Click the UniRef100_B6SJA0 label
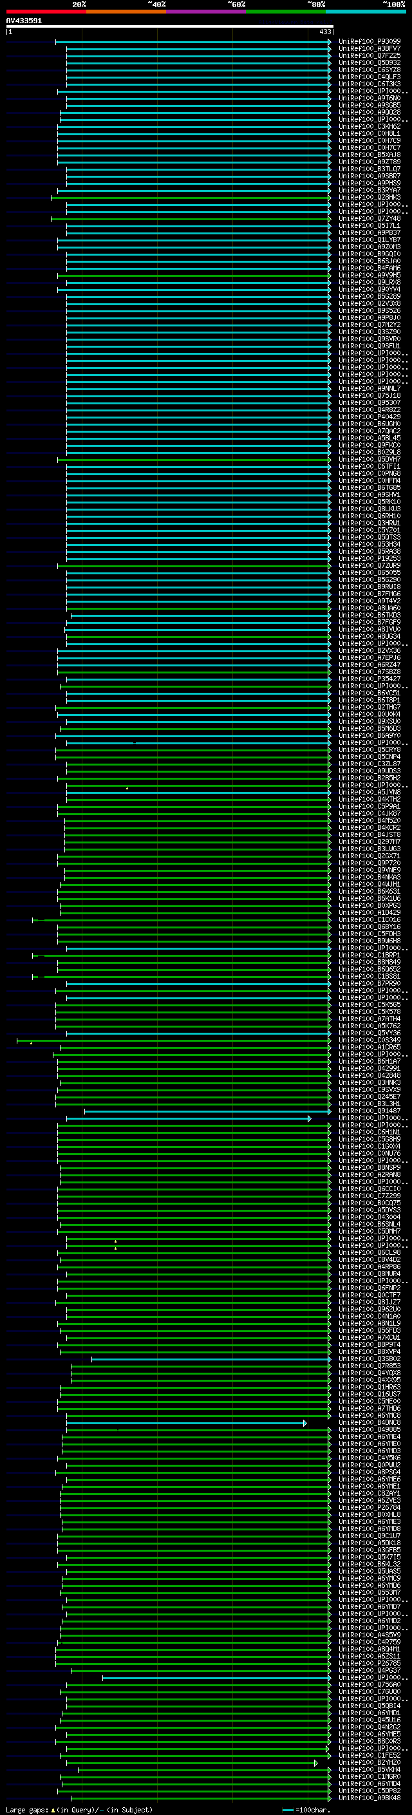Screen dimensions: 412x1815 click(370, 261)
